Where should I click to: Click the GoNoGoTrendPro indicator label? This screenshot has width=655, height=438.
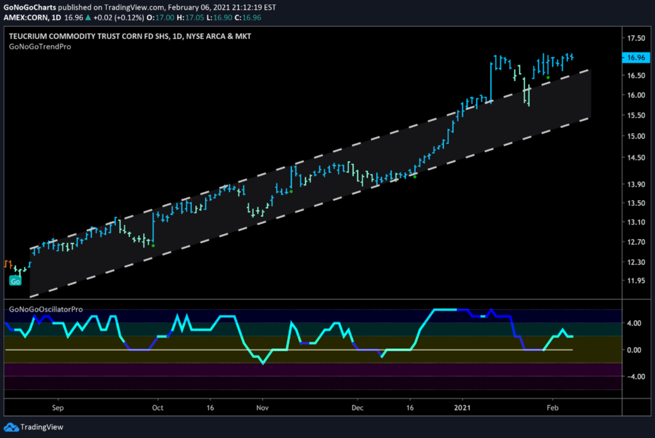point(40,47)
